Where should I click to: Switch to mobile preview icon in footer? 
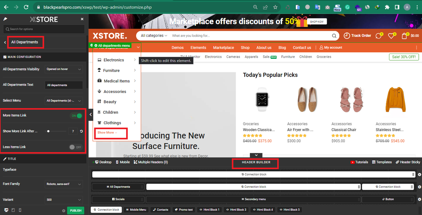pos(20,210)
